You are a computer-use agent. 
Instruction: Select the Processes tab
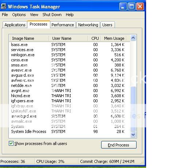[x=38, y=24]
